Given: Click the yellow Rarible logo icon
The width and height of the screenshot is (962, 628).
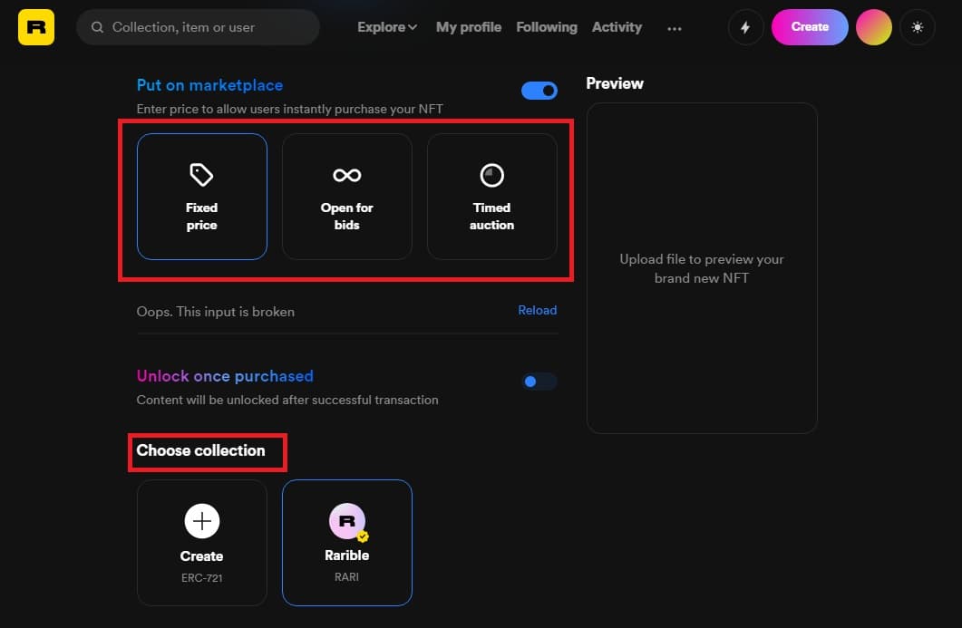Looking at the screenshot, I should point(36,27).
